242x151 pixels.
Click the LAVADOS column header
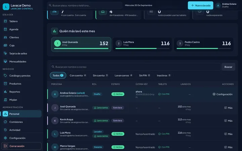tap(186, 84)
